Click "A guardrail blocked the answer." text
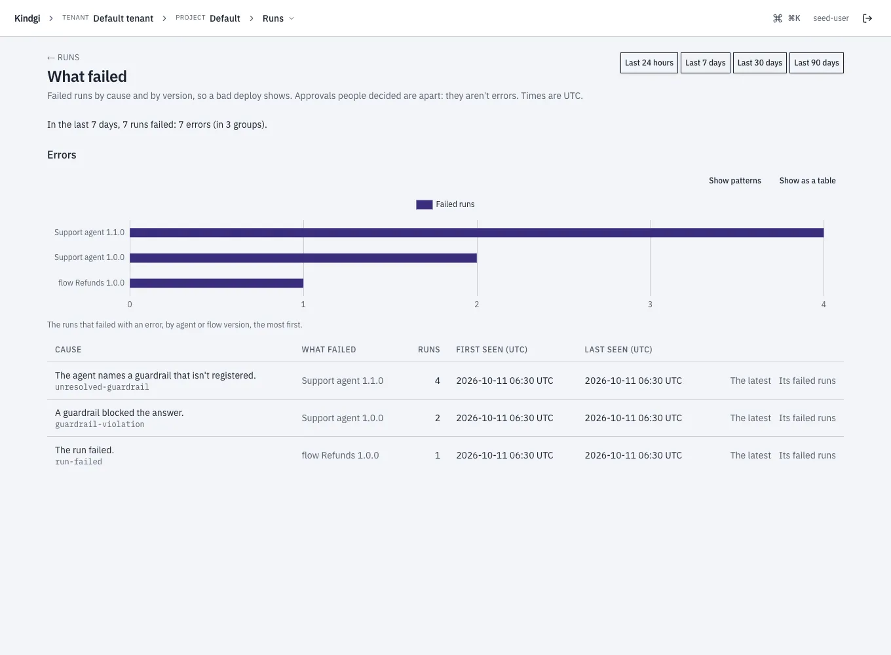Screen dimensions: 891x655 point(119,413)
